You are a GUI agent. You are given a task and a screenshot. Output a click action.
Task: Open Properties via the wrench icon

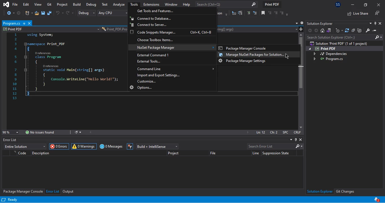coord(368,30)
